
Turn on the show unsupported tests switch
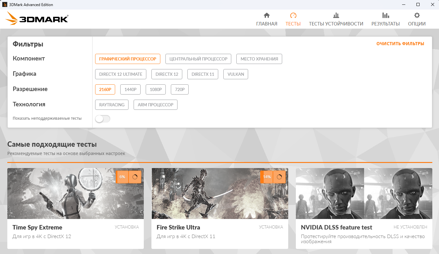(x=103, y=119)
